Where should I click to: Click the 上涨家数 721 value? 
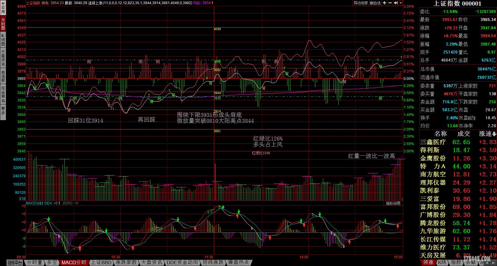click(x=492, y=86)
